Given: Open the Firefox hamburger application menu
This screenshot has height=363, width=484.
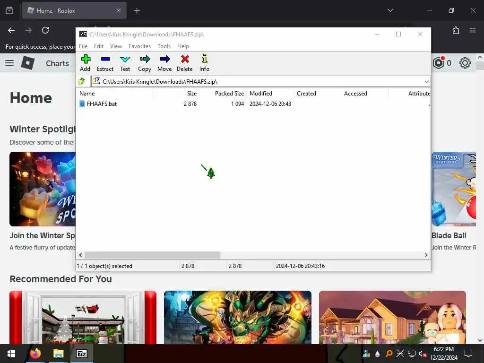Looking at the screenshot, I should click(x=472, y=30).
